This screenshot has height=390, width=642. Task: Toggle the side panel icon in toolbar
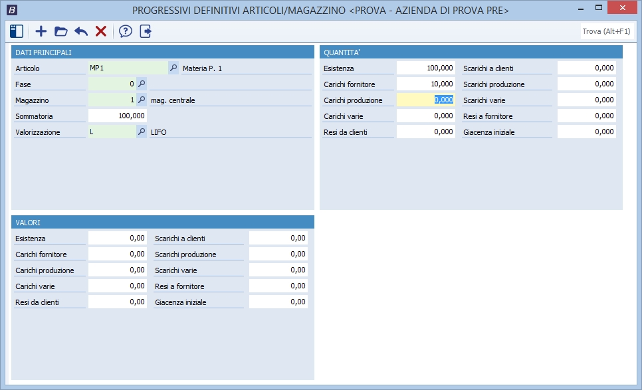[17, 31]
